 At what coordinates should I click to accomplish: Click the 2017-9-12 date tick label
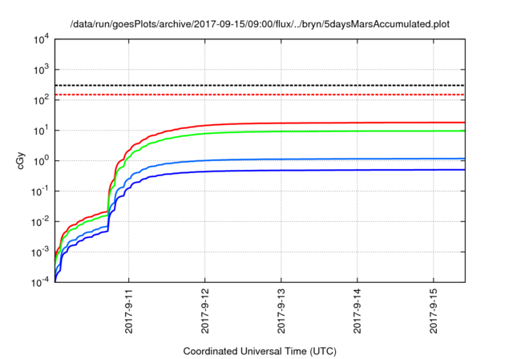tap(205, 311)
